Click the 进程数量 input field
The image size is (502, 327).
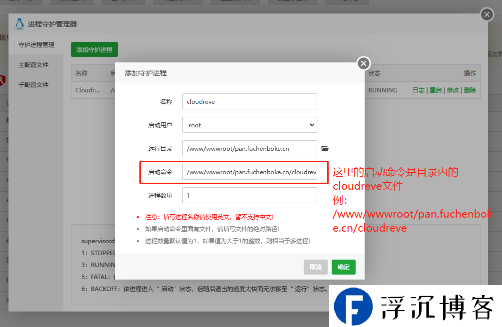pos(249,195)
